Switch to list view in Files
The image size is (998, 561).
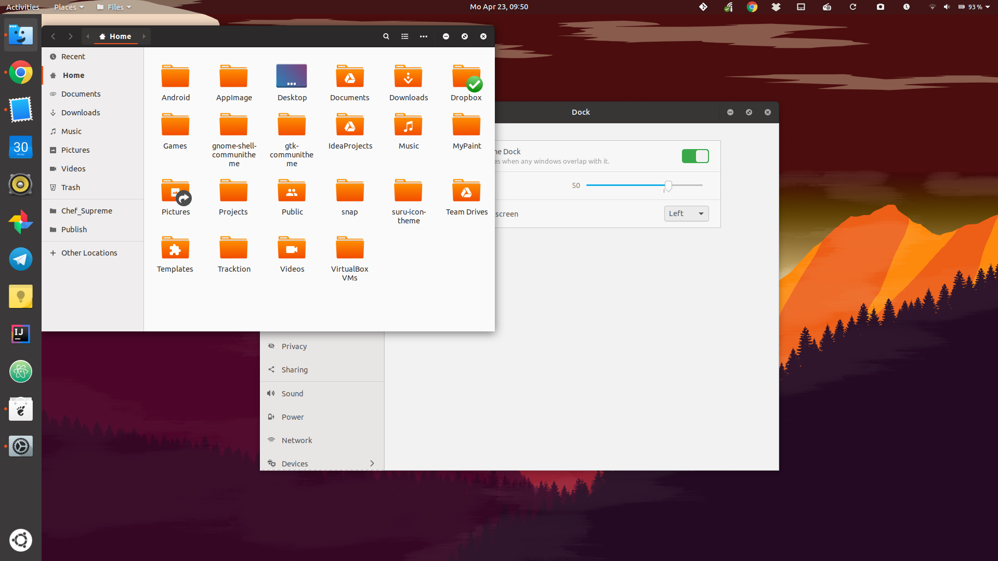pos(404,36)
